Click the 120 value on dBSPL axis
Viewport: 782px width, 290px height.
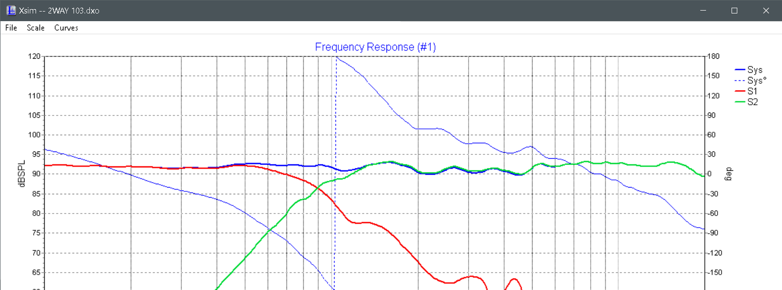(x=34, y=56)
